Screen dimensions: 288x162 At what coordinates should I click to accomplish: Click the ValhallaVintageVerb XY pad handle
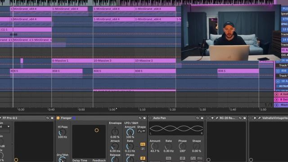251,160
